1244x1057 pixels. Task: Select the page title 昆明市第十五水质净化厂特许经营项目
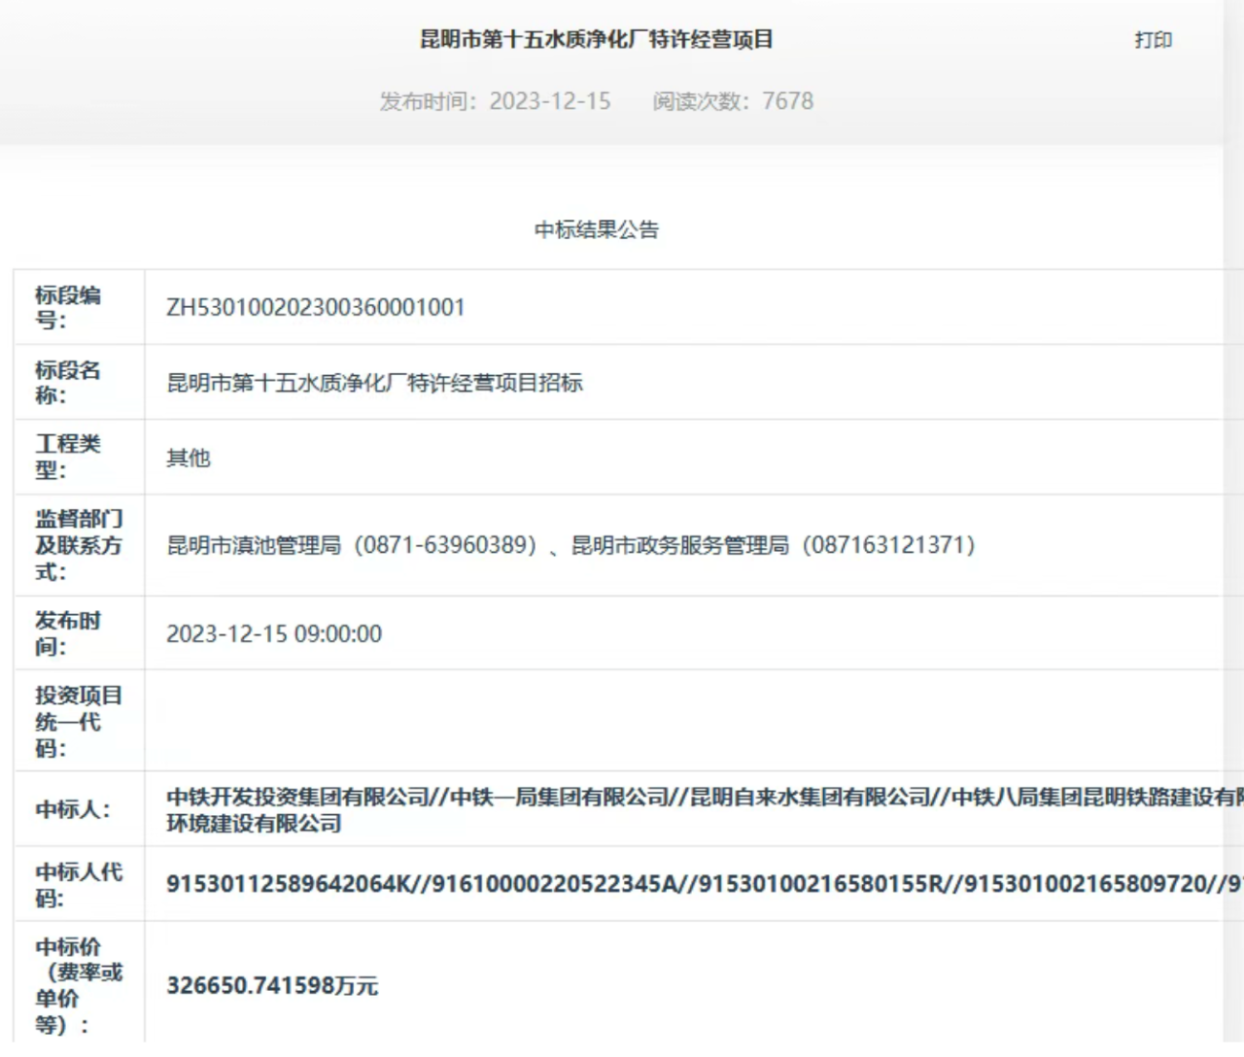click(597, 40)
